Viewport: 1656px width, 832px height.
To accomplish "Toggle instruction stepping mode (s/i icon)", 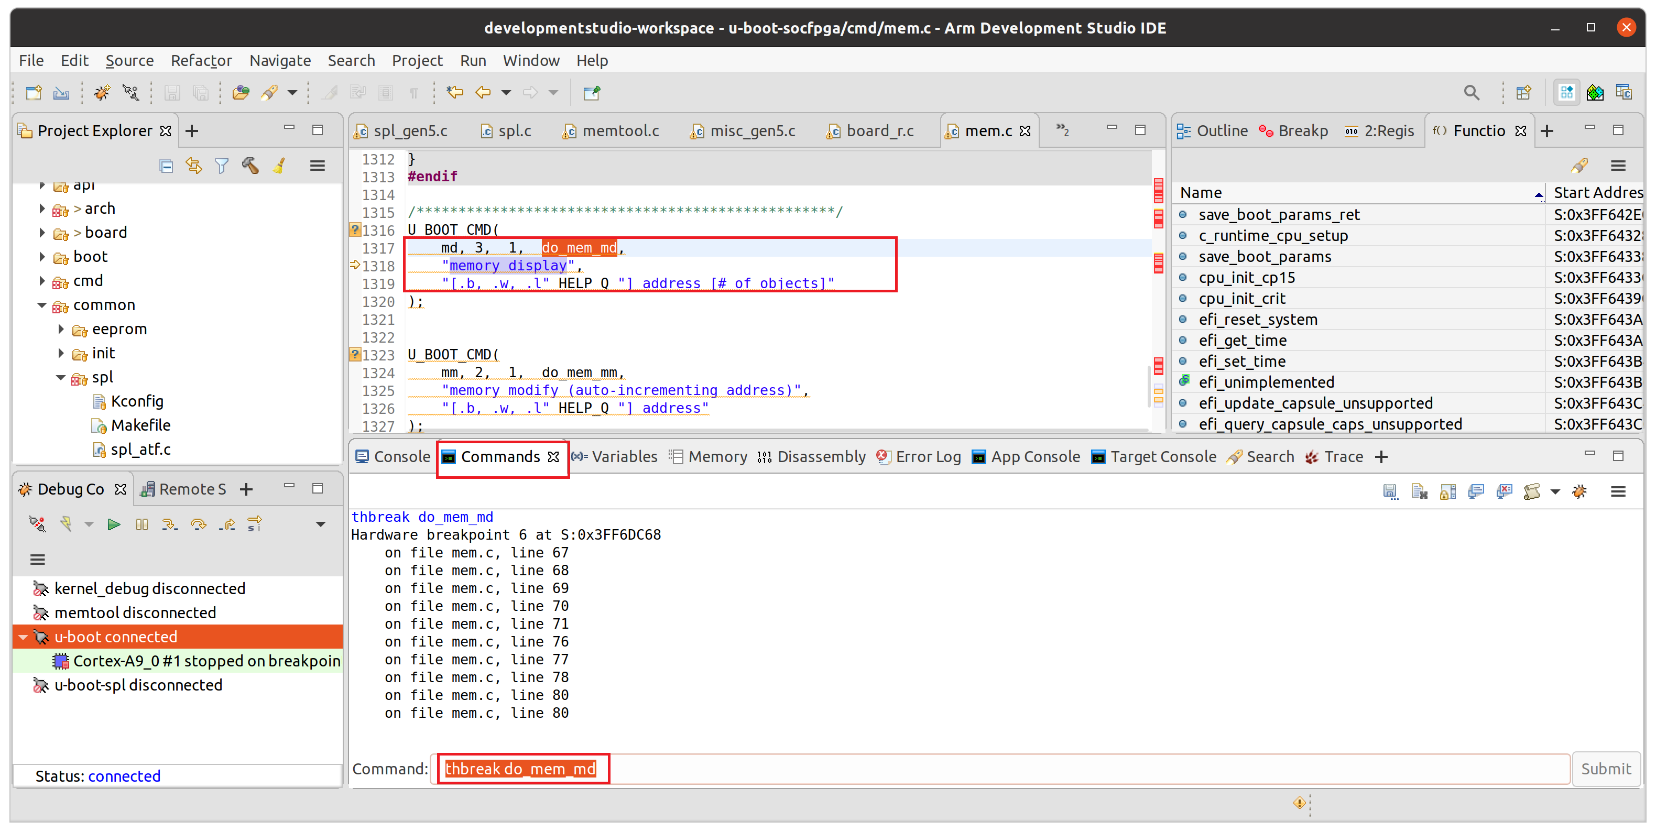I will (255, 524).
